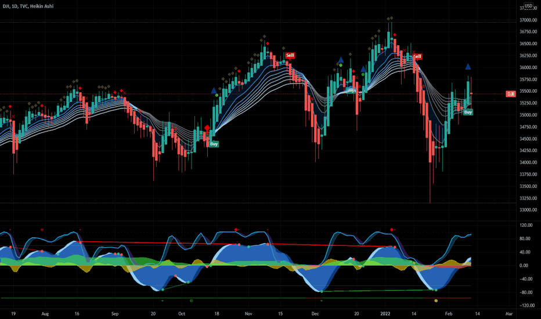Click the 33000.00 price axis label
Screen dimensions: 541x319
528,210
